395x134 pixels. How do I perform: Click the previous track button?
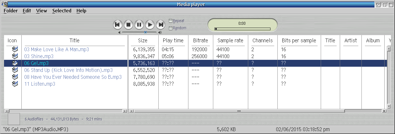click(x=117, y=24)
